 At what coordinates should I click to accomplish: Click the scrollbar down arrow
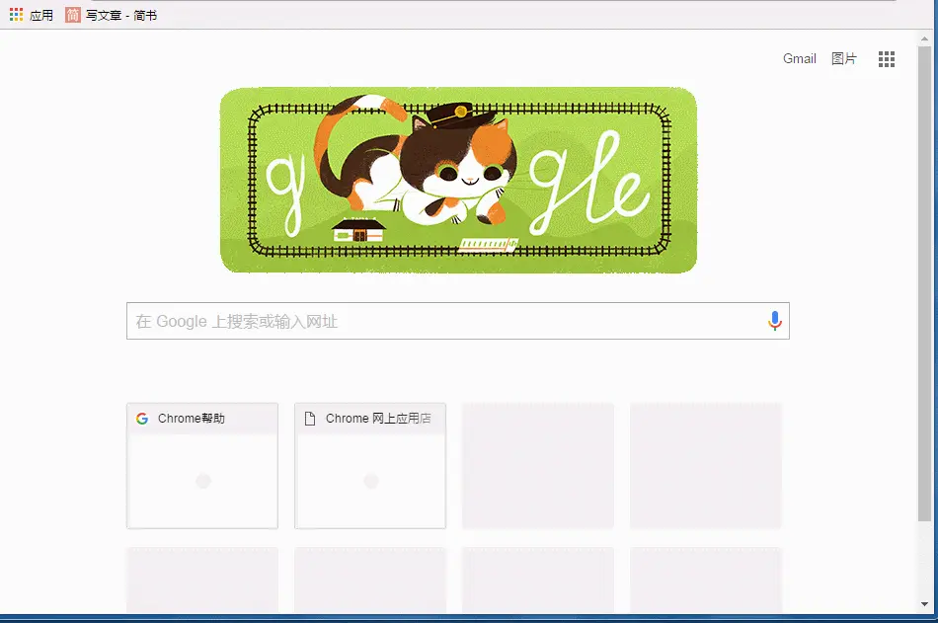pyautogui.click(x=924, y=604)
